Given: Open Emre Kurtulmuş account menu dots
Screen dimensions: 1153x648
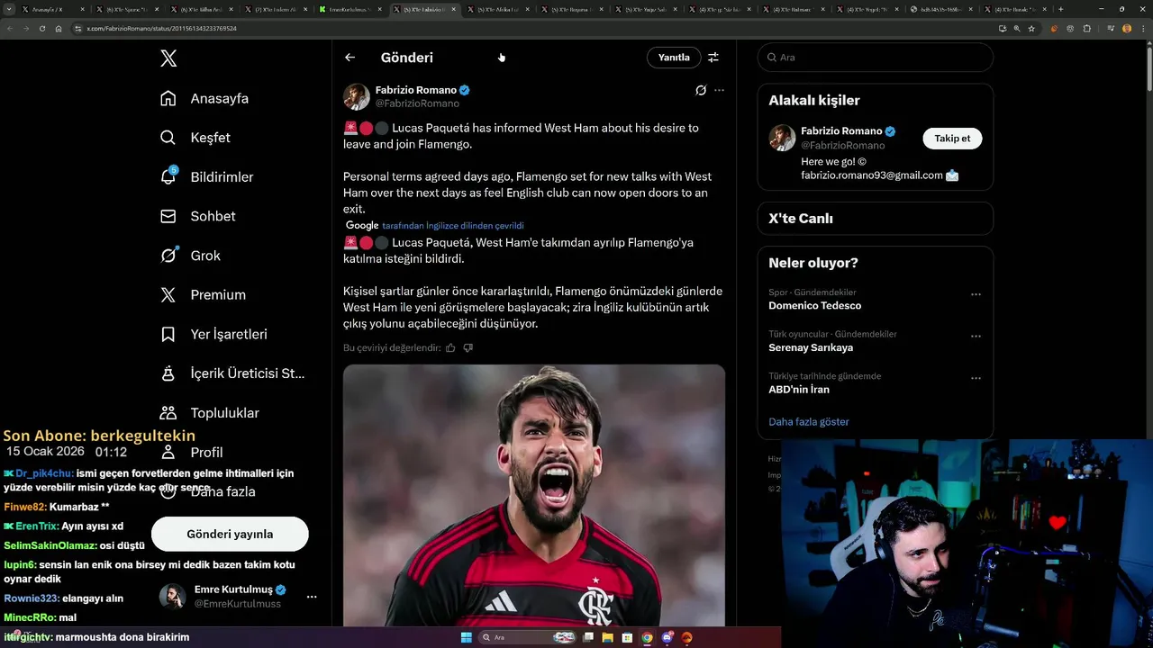Looking at the screenshot, I should [x=312, y=597].
